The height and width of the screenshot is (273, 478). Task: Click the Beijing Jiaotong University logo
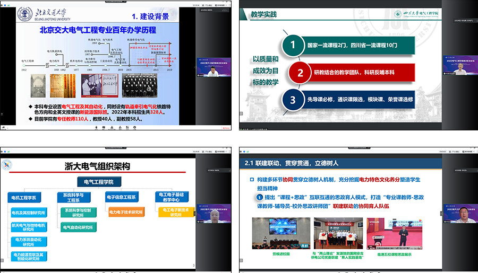click(x=24, y=15)
